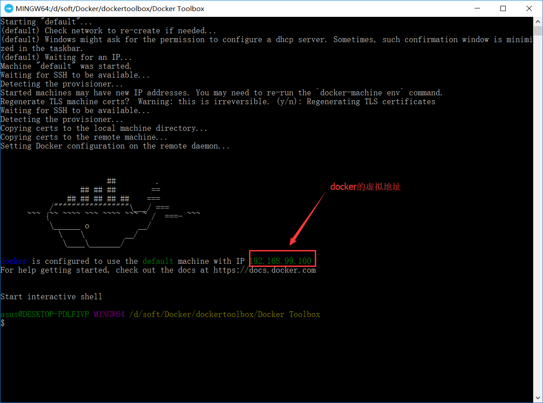Click the IP address 192.168.99.100

pos(281,261)
